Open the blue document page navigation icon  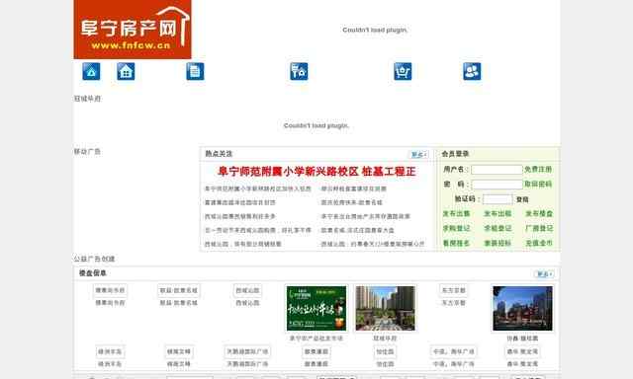point(195,72)
